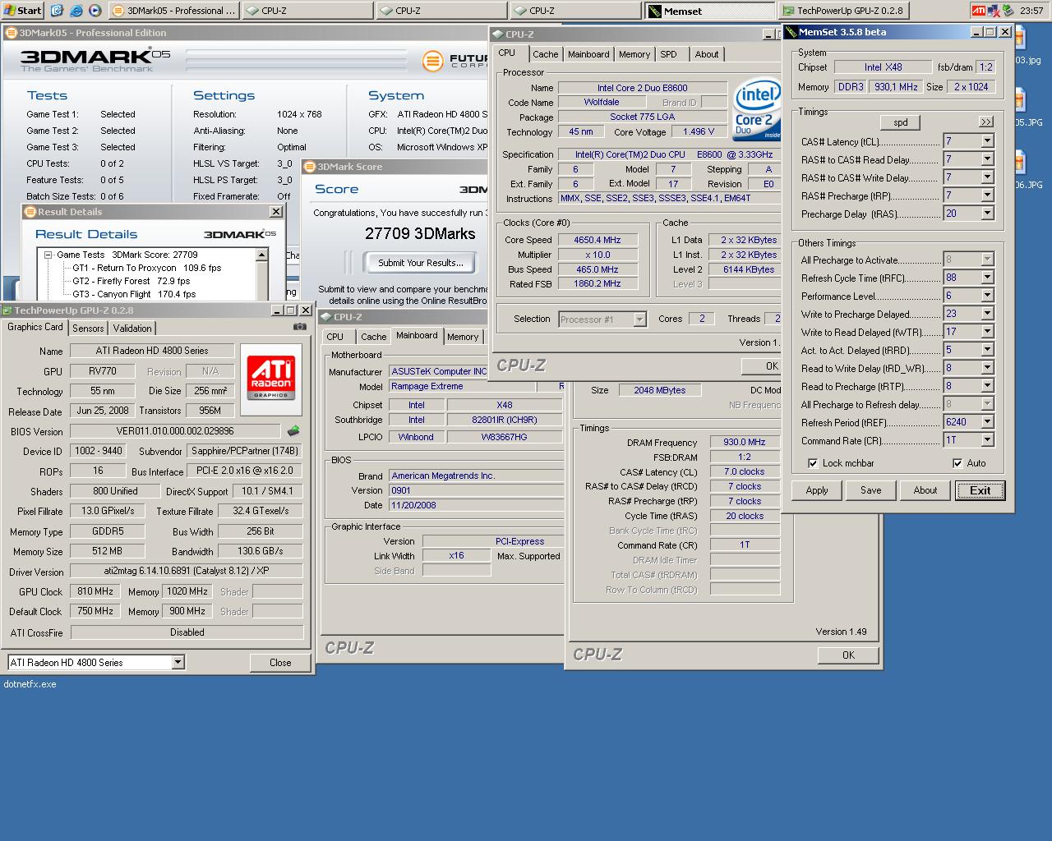The image size is (1052, 841).
Task: Click Apply button in MemSet
Action: point(817,490)
